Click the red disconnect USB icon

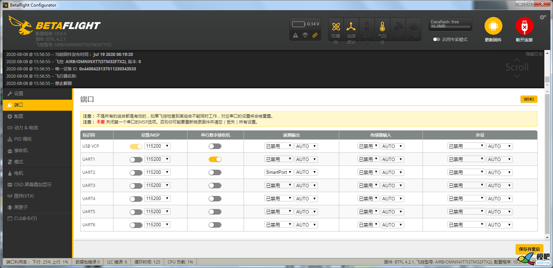tap(524, 26)
